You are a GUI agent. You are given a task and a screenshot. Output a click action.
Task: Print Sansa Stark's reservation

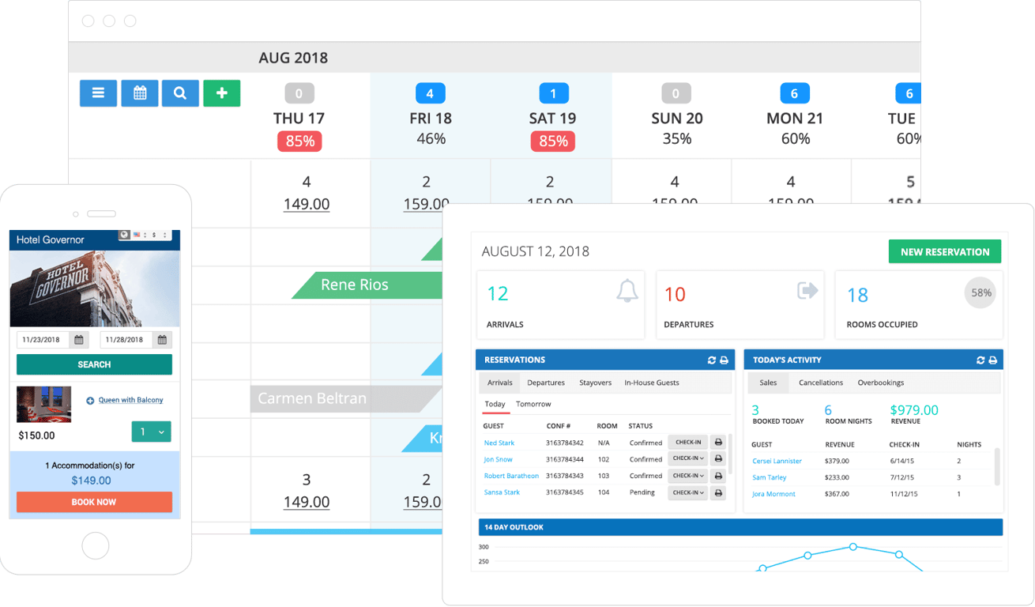point(718,492)
